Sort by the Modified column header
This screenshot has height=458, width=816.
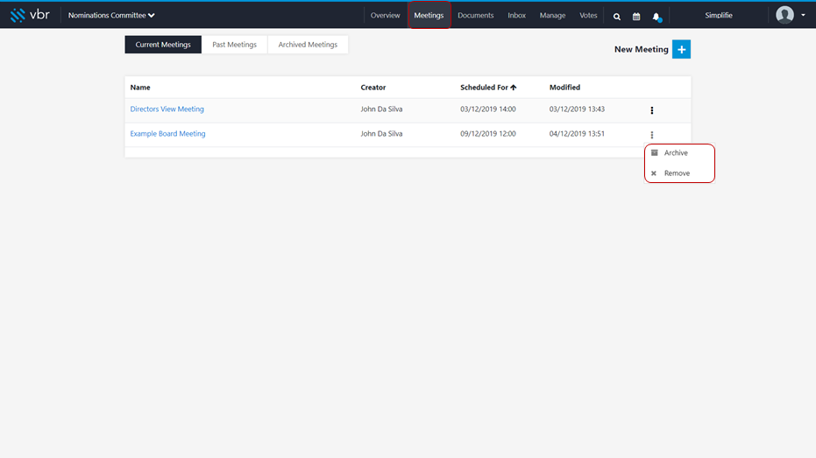coord(564,88)
